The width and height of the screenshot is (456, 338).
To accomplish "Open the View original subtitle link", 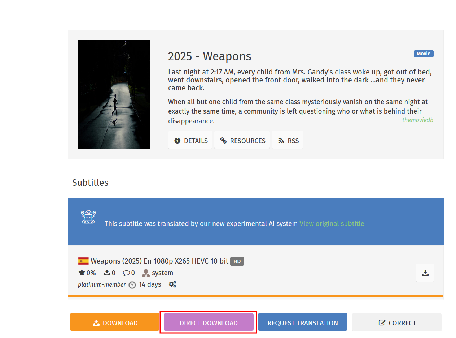I will tap(332, 223).
